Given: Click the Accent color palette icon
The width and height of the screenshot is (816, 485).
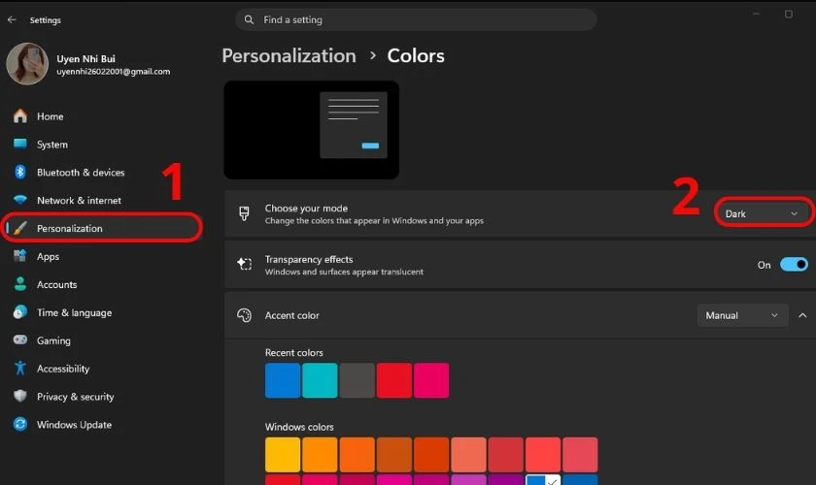Looking at the screenshot, I should 244,315.
